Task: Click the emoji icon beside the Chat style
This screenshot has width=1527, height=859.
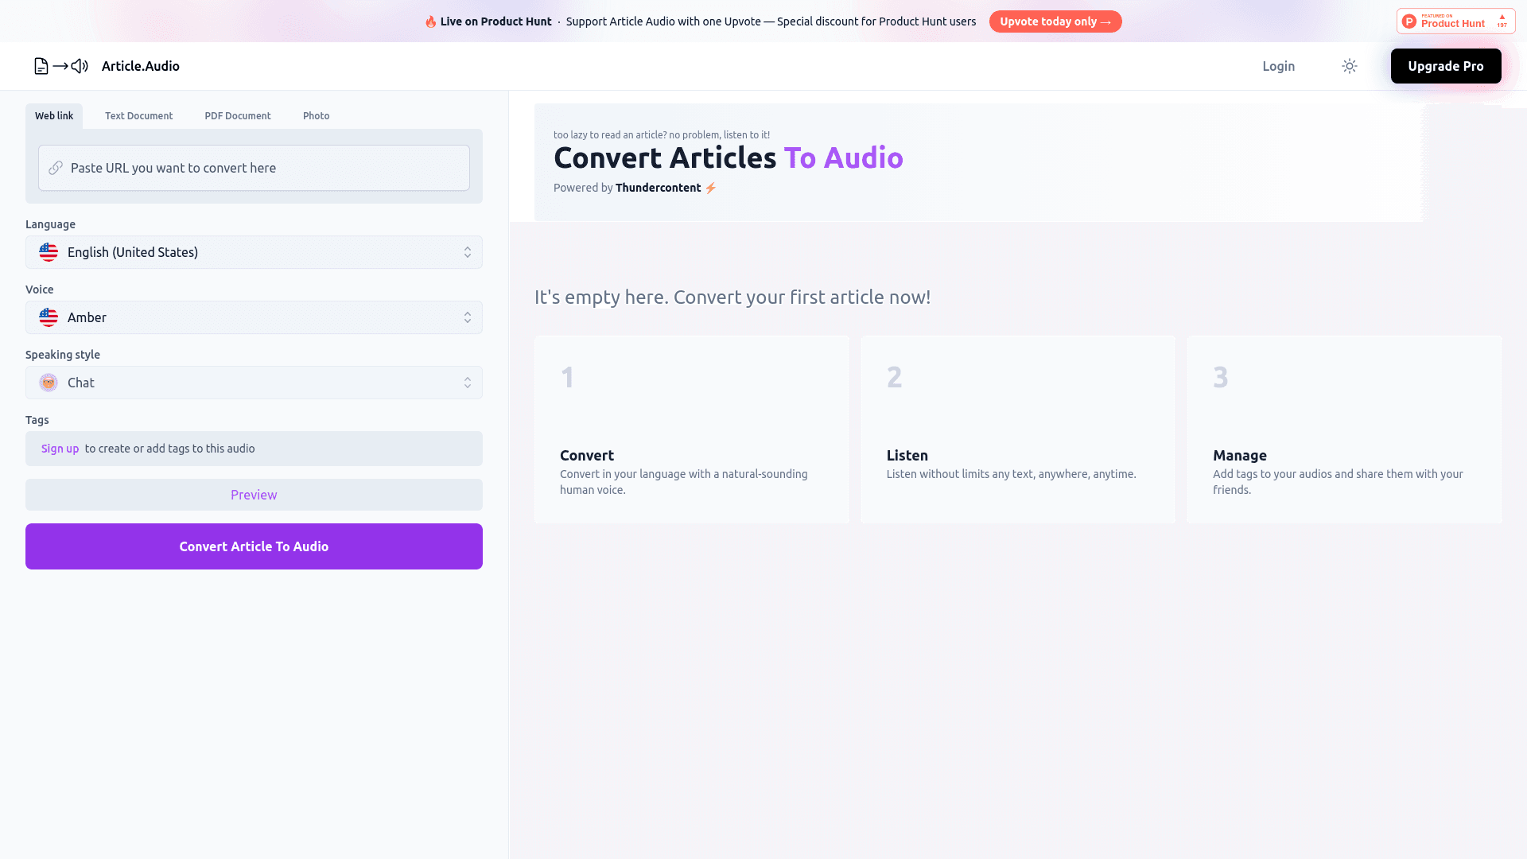Action: coord(49,383)
